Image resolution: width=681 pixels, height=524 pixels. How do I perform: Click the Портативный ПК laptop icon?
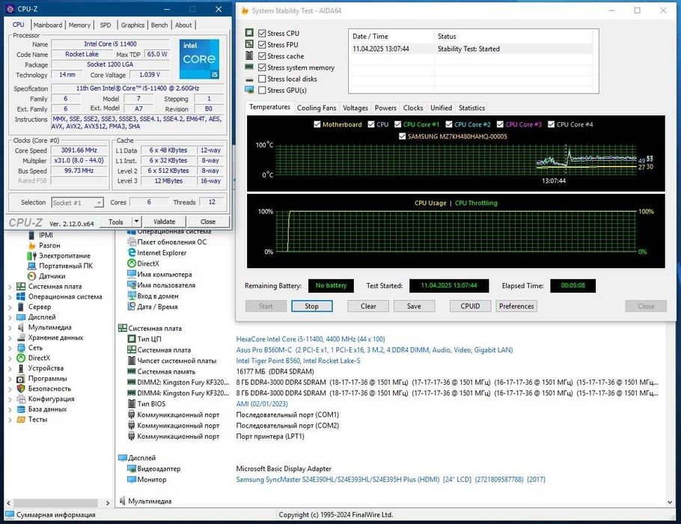pyautogui.click(x=31, y=266)
